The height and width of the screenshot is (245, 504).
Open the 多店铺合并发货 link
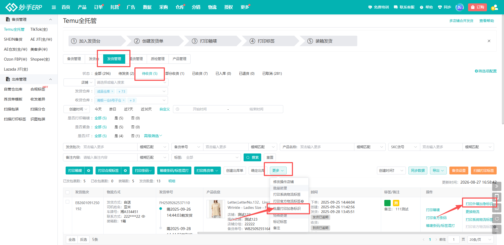461,21
